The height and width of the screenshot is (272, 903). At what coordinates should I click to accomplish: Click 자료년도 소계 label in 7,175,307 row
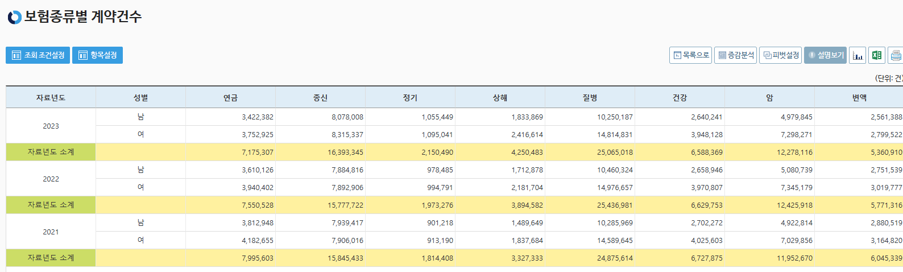pyautogui.click(x=51, y=152)
